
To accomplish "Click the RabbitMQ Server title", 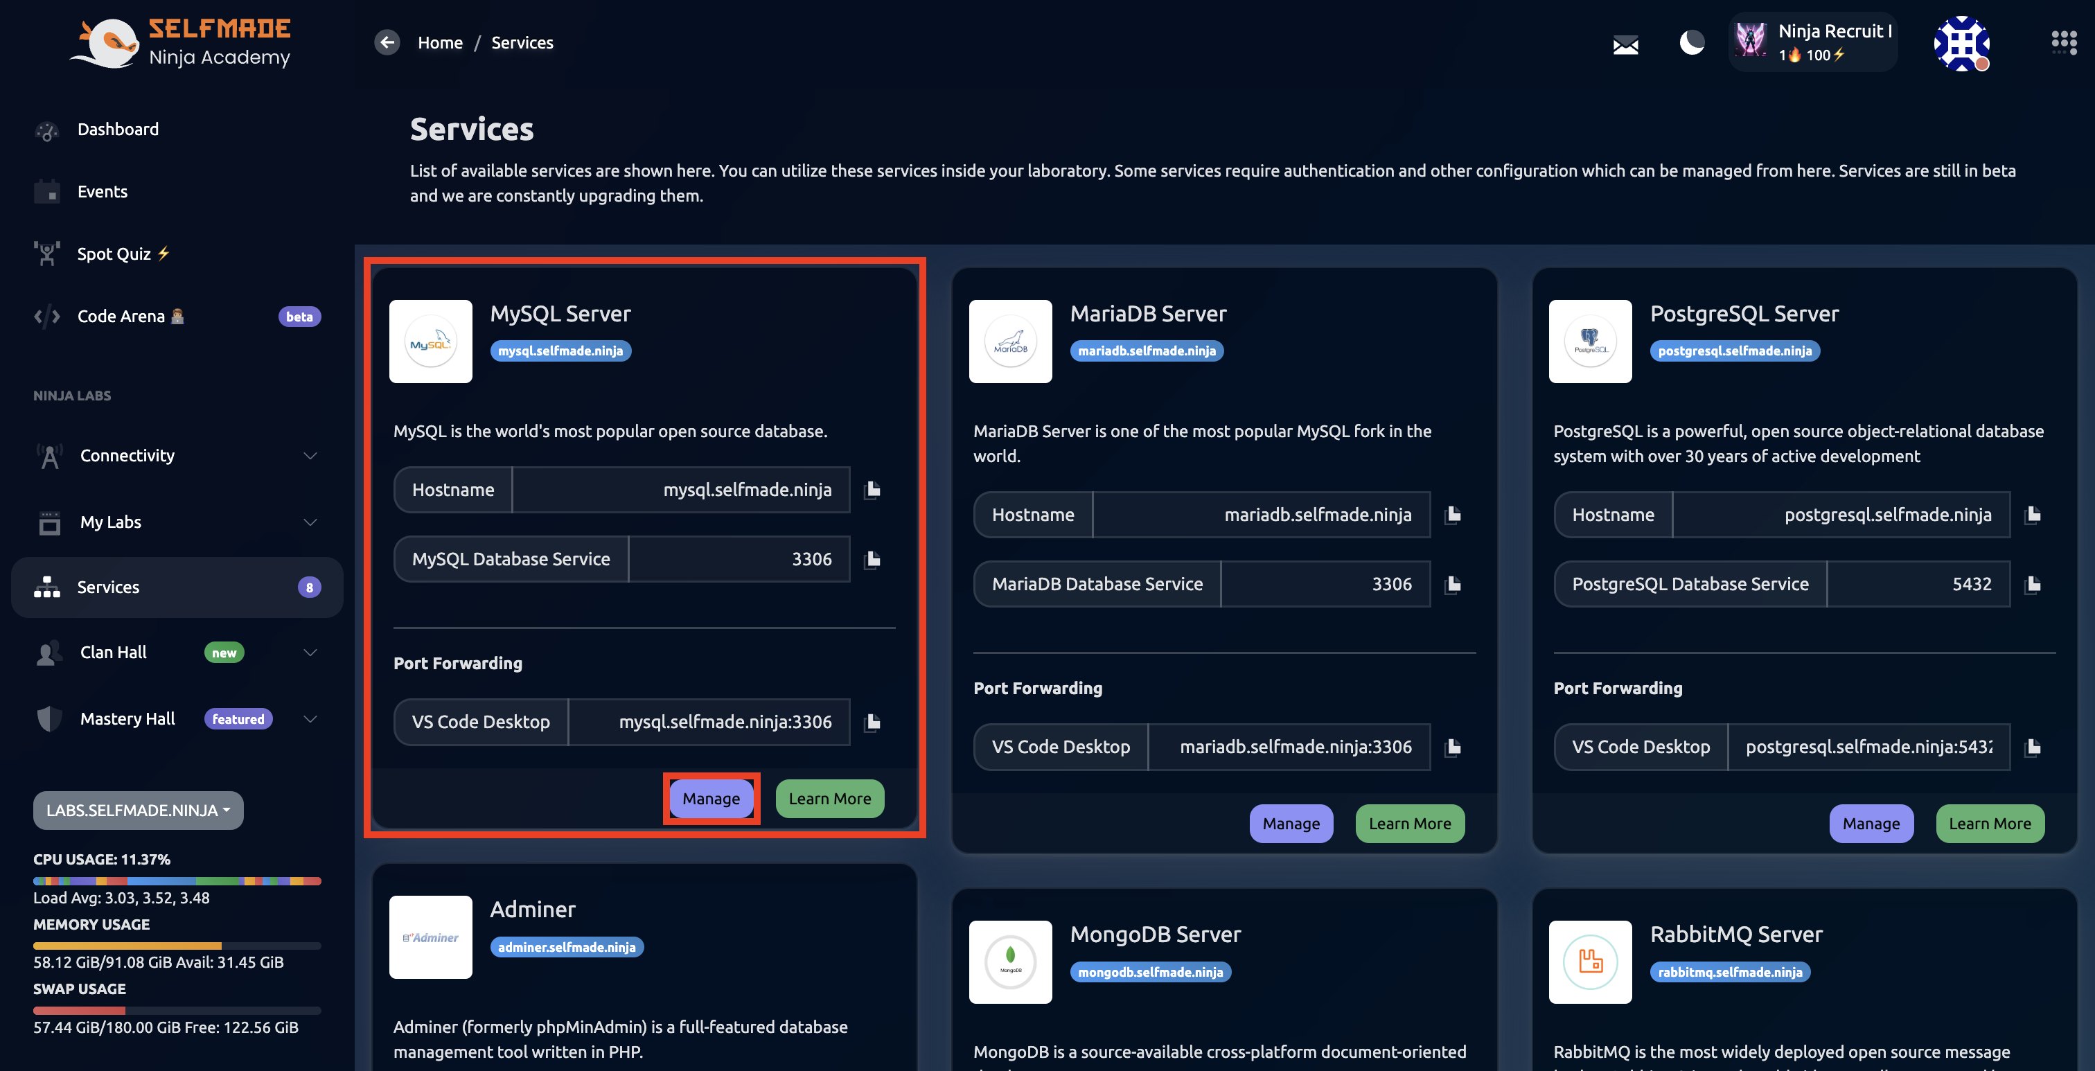I will pyautogui.click(x=1735, y=935).
